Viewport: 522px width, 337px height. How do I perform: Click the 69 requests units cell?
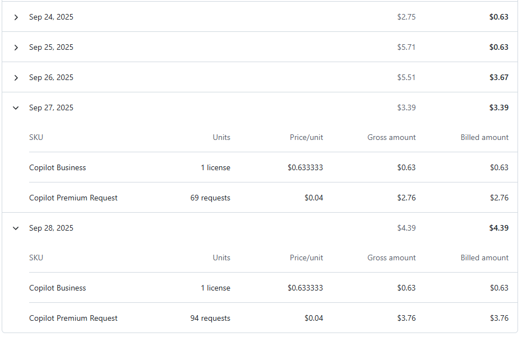[210, 198]
